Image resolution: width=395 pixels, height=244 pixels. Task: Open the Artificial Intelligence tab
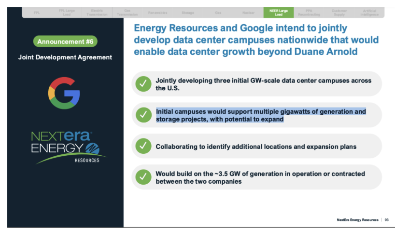click(369, 13)
